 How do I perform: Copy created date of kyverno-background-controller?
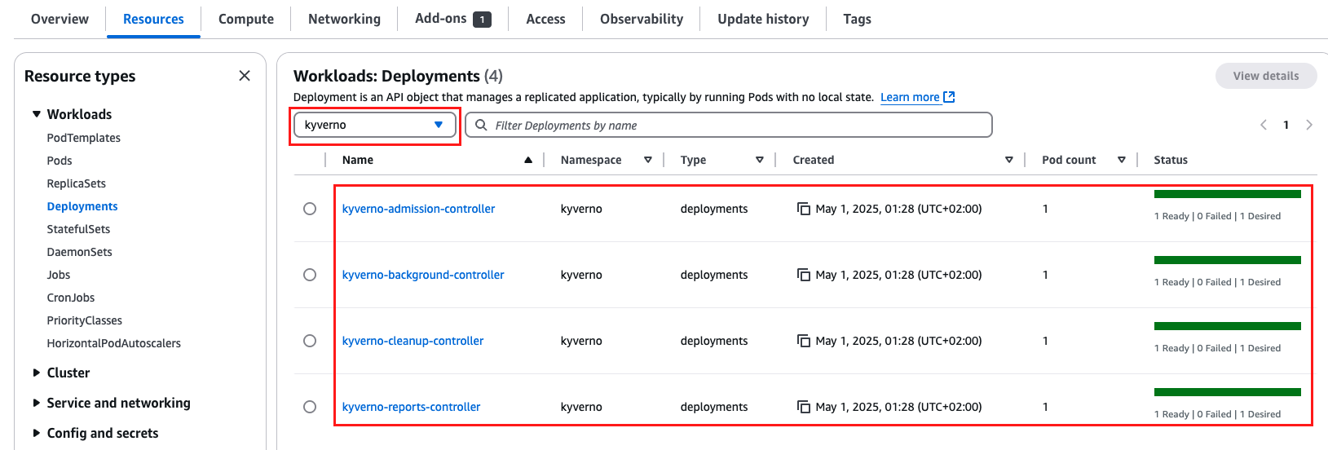click(804, 275)
